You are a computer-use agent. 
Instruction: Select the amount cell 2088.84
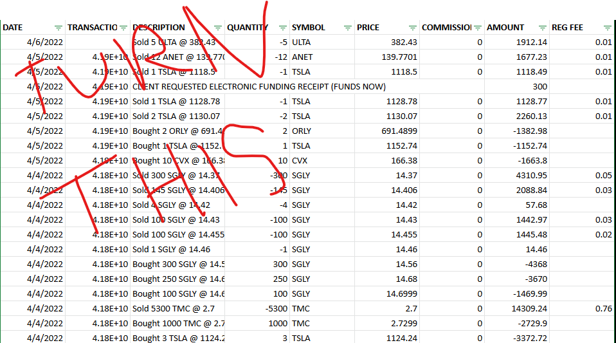tap(517, 190)
